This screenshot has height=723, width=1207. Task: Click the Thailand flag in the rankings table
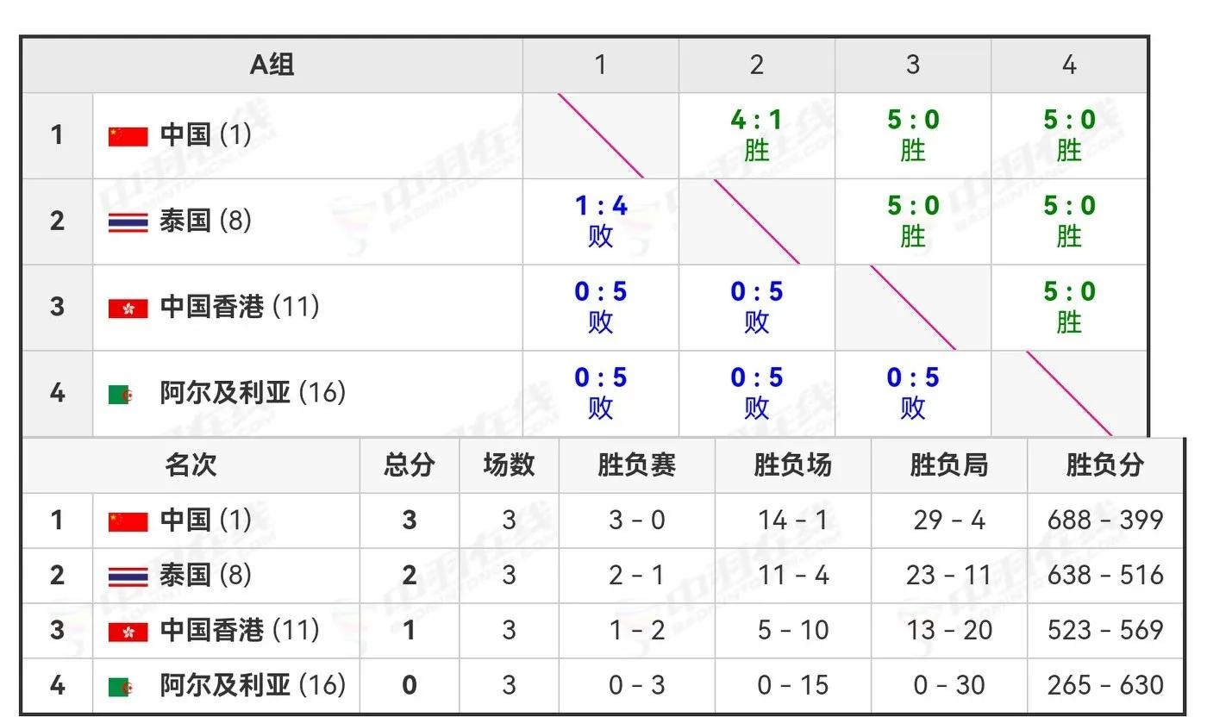point(128,576)
